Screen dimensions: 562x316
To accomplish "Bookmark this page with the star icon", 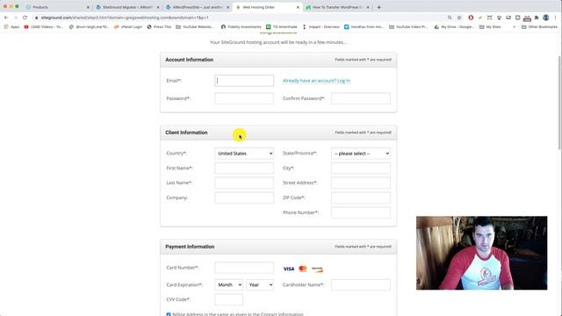I will (459, 18).
